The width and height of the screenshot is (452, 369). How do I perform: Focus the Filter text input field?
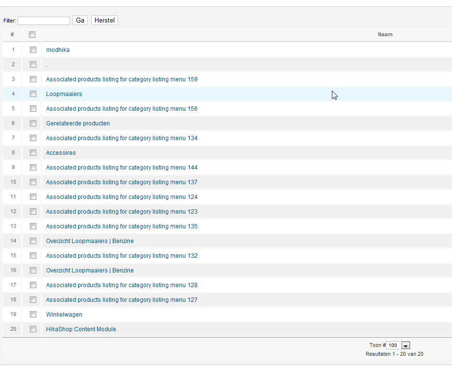point(44,21)
